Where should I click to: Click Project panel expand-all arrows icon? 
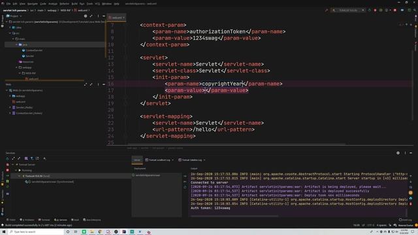[x=91, y=16]
